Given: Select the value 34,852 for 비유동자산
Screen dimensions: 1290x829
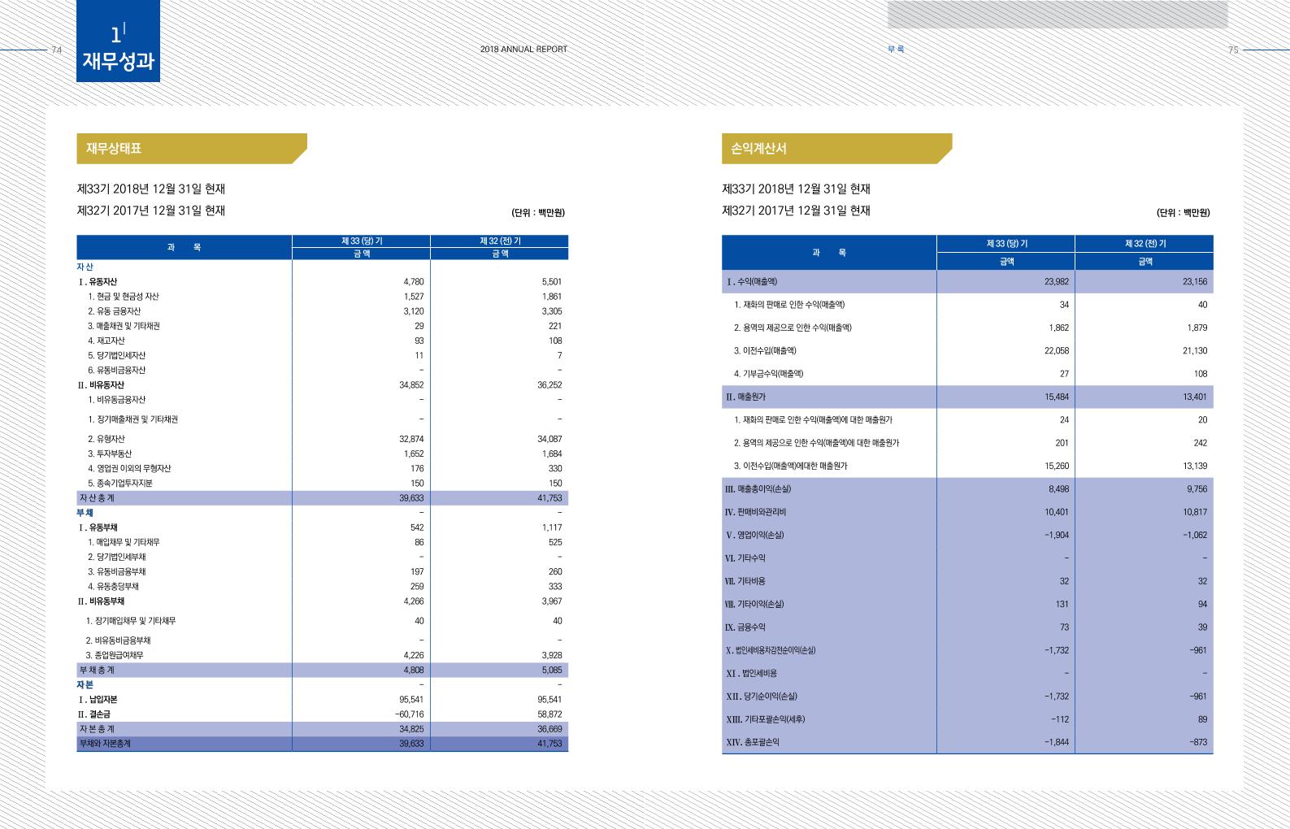Looking at the screenshot, I should coord(411,385).
